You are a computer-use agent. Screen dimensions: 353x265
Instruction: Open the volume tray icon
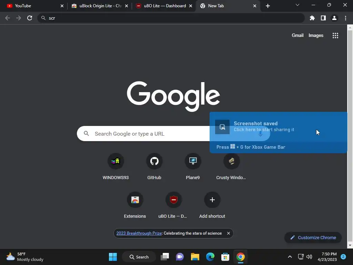coord(309,257)
